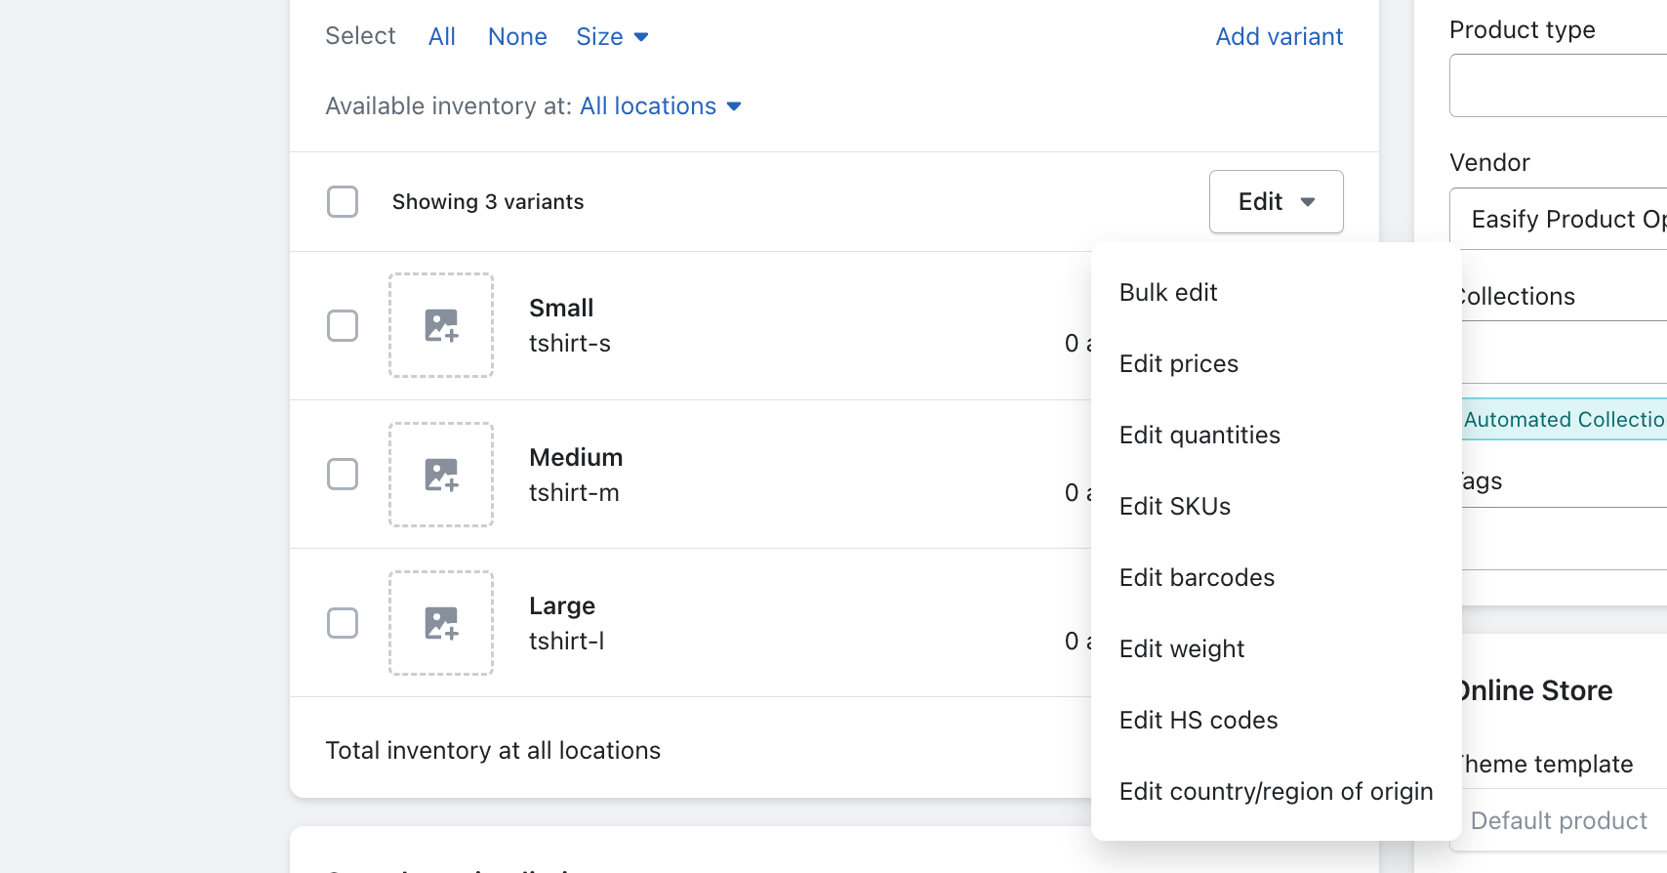Screen dimensions: 1667x873
Task: Open the Size selection dropdown
Action: [612, 37]
